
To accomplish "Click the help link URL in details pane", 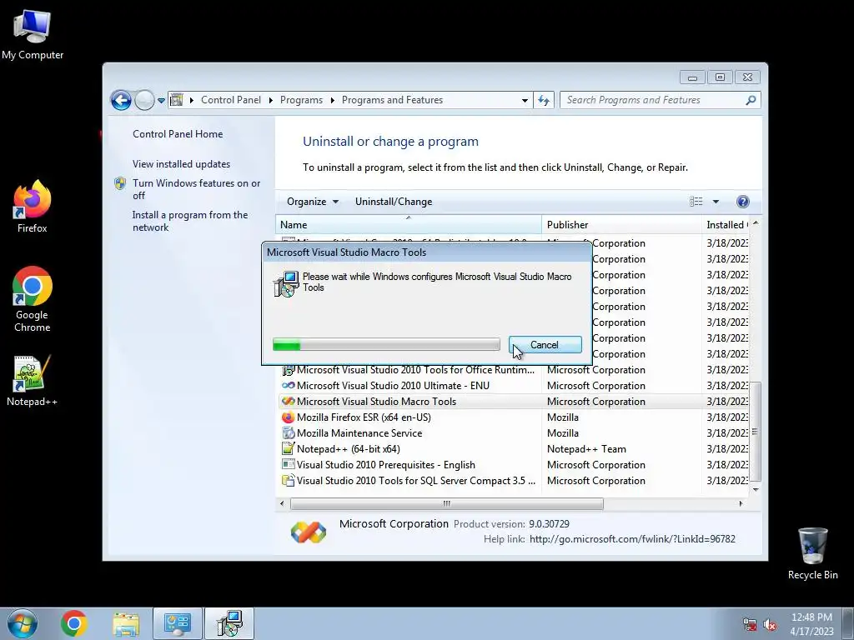I will click(632, 539).
